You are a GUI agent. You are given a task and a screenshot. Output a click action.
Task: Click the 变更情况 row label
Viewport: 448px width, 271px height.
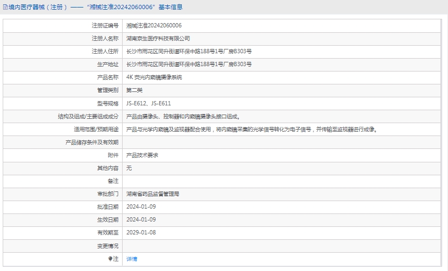pyautogui.click(x=108, y=246)
